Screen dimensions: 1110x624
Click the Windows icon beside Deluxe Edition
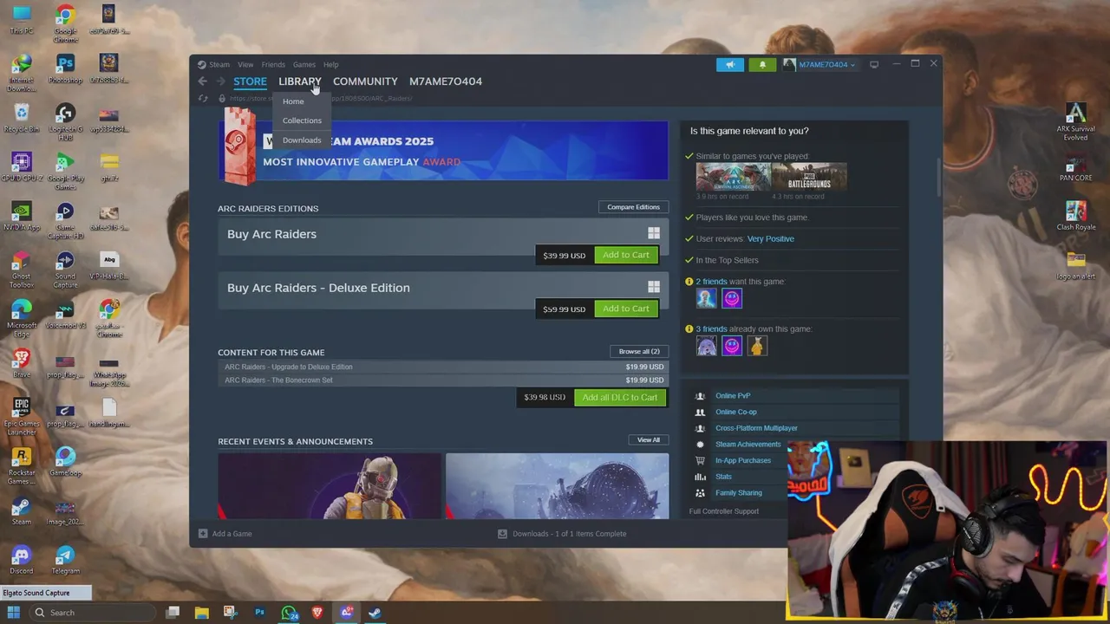click(654, 287)
